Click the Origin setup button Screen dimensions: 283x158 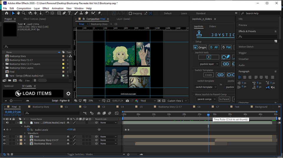[x=200, y=47]
